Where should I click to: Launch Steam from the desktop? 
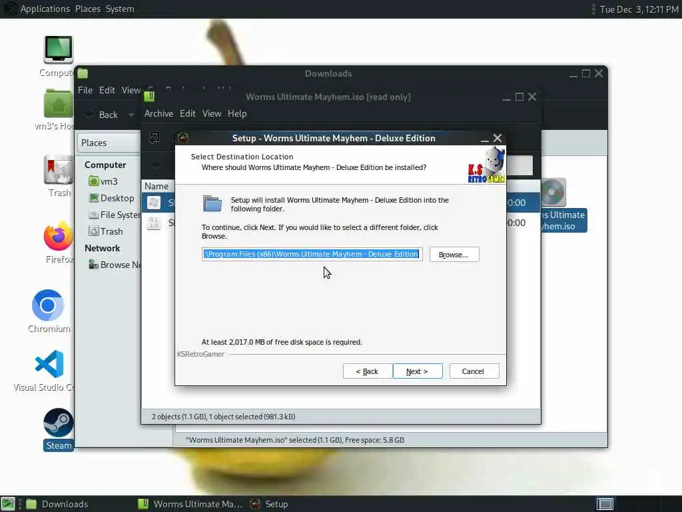(59, 422)
